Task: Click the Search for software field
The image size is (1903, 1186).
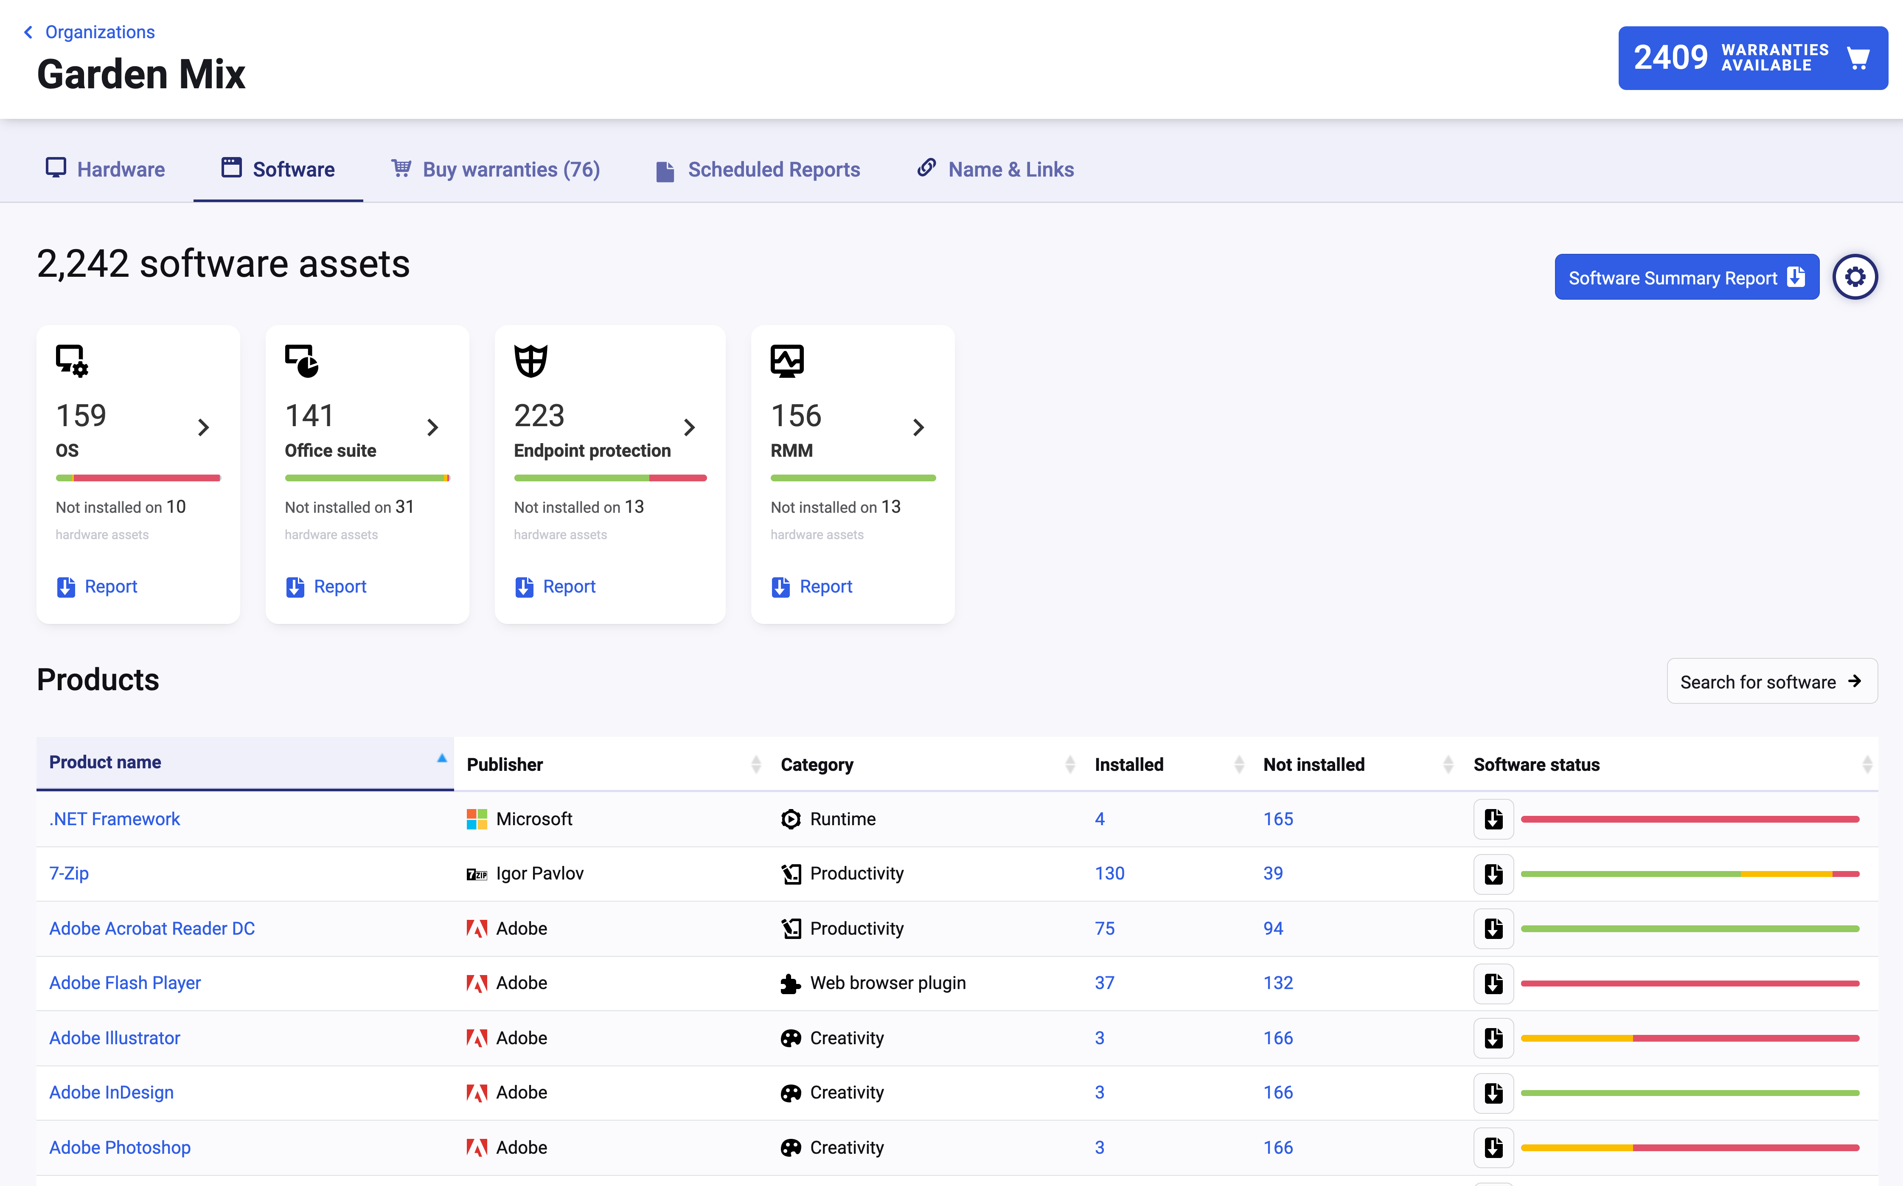Action: click(x=1771, y=682)
